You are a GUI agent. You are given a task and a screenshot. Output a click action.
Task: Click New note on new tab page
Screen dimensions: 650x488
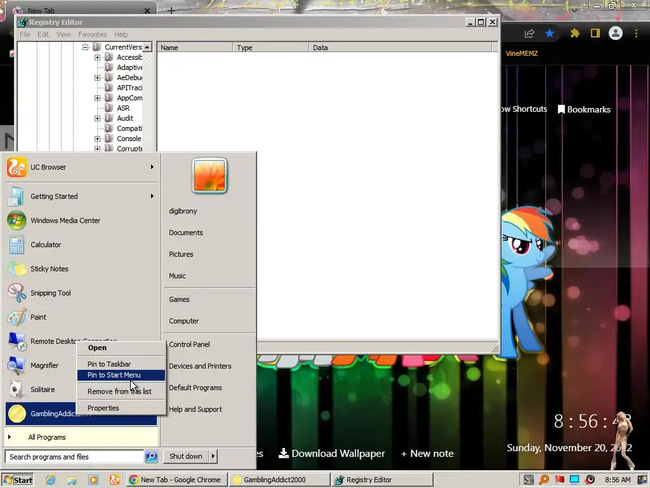[427, 454]
